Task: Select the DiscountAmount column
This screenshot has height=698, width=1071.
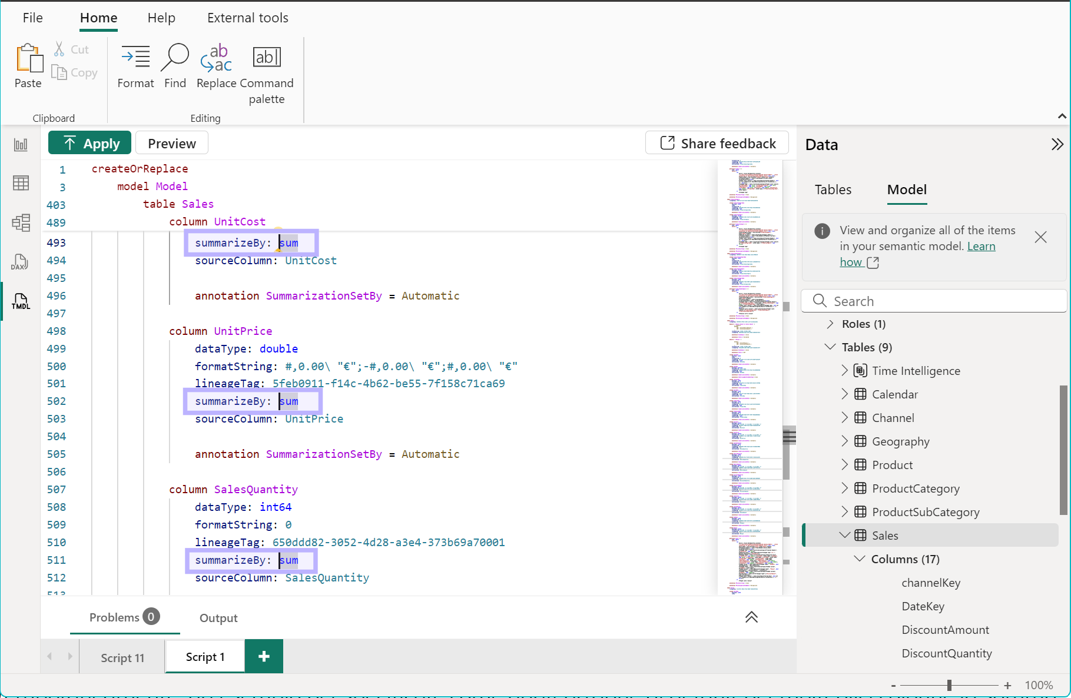Action: pos(946,630)
